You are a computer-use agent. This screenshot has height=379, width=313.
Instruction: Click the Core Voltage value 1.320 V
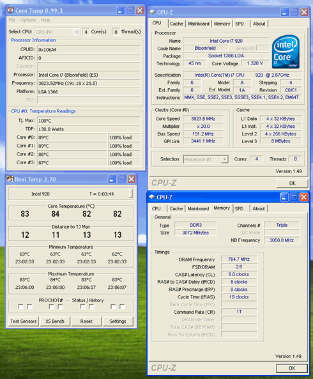(x=255, y=63)
